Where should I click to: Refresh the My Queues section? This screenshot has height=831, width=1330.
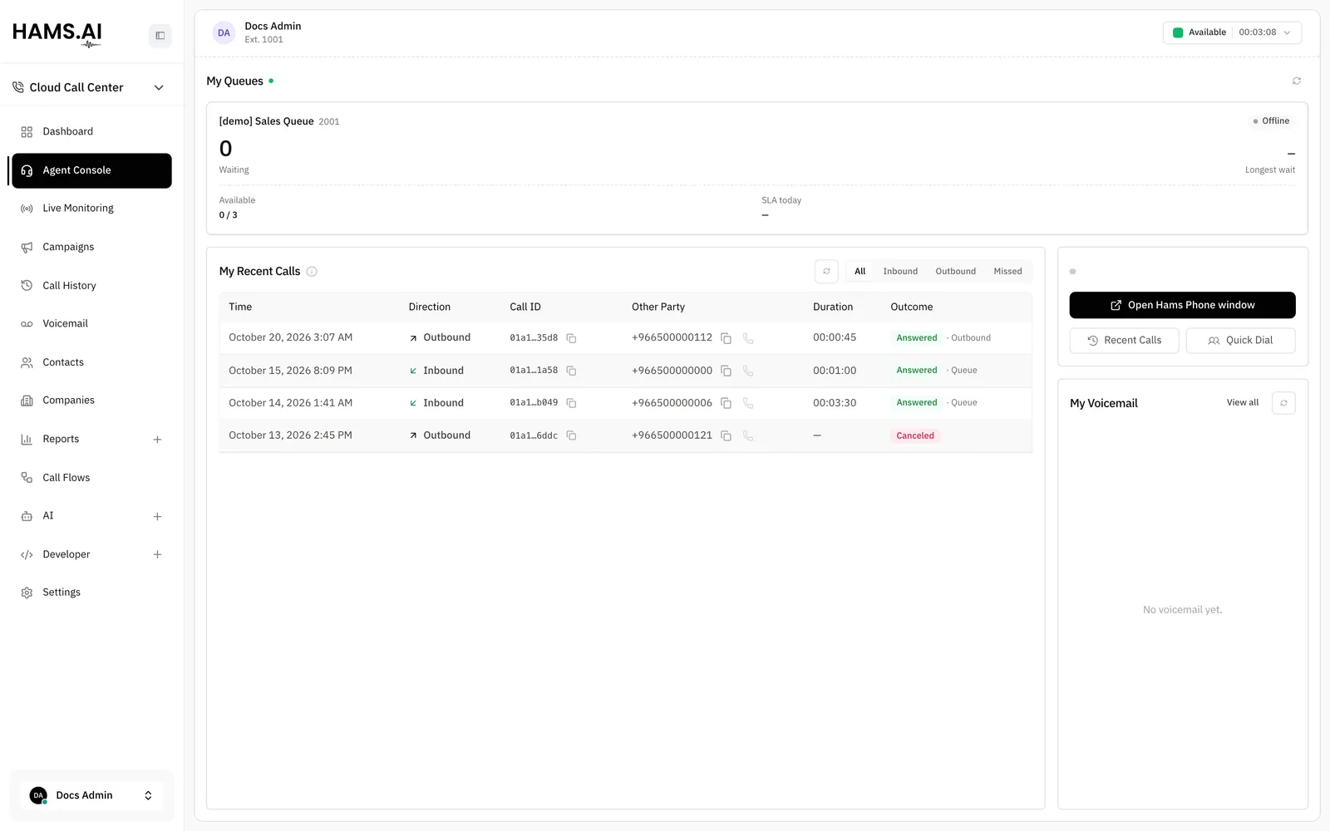click(x=1296, y=81)
